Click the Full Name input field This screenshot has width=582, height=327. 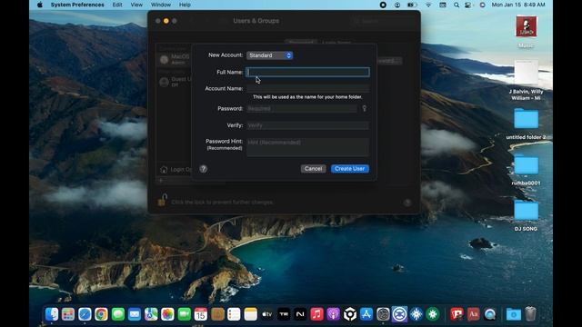click(307, 72)
